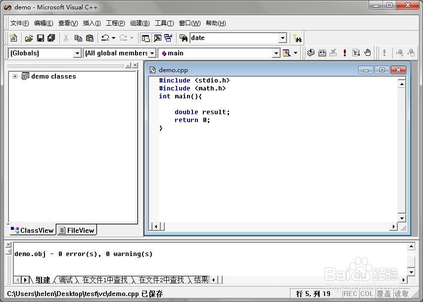Open the WizardBar actions dropdown arrow
423x302 pixels.
(x=296, y=53)
